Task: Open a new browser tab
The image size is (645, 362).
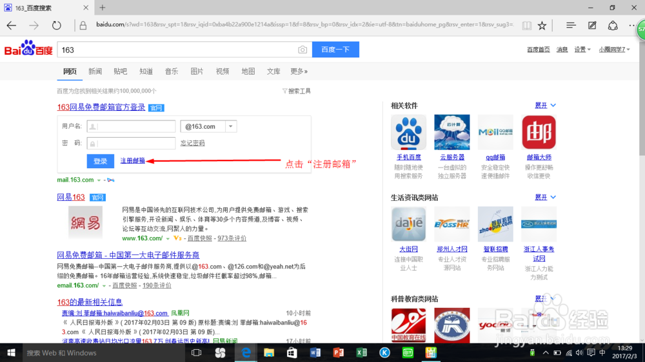Action: [103, 7]
